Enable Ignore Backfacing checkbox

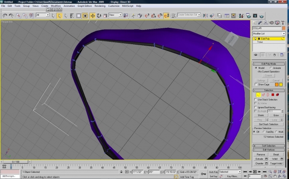[x=256, y=107]
